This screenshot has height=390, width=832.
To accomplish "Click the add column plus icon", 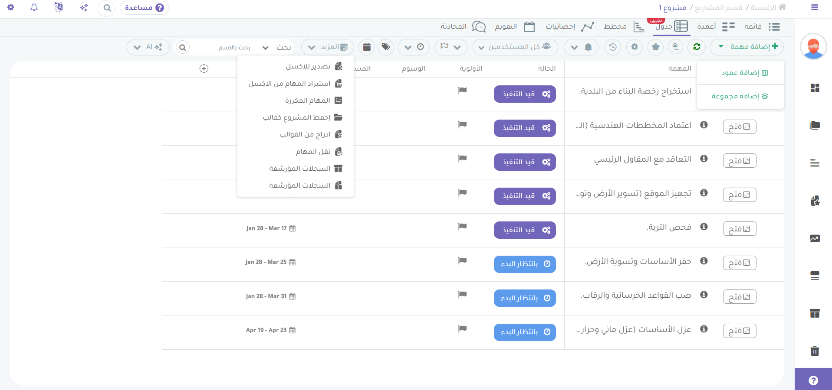I will (x=204, y=68).
